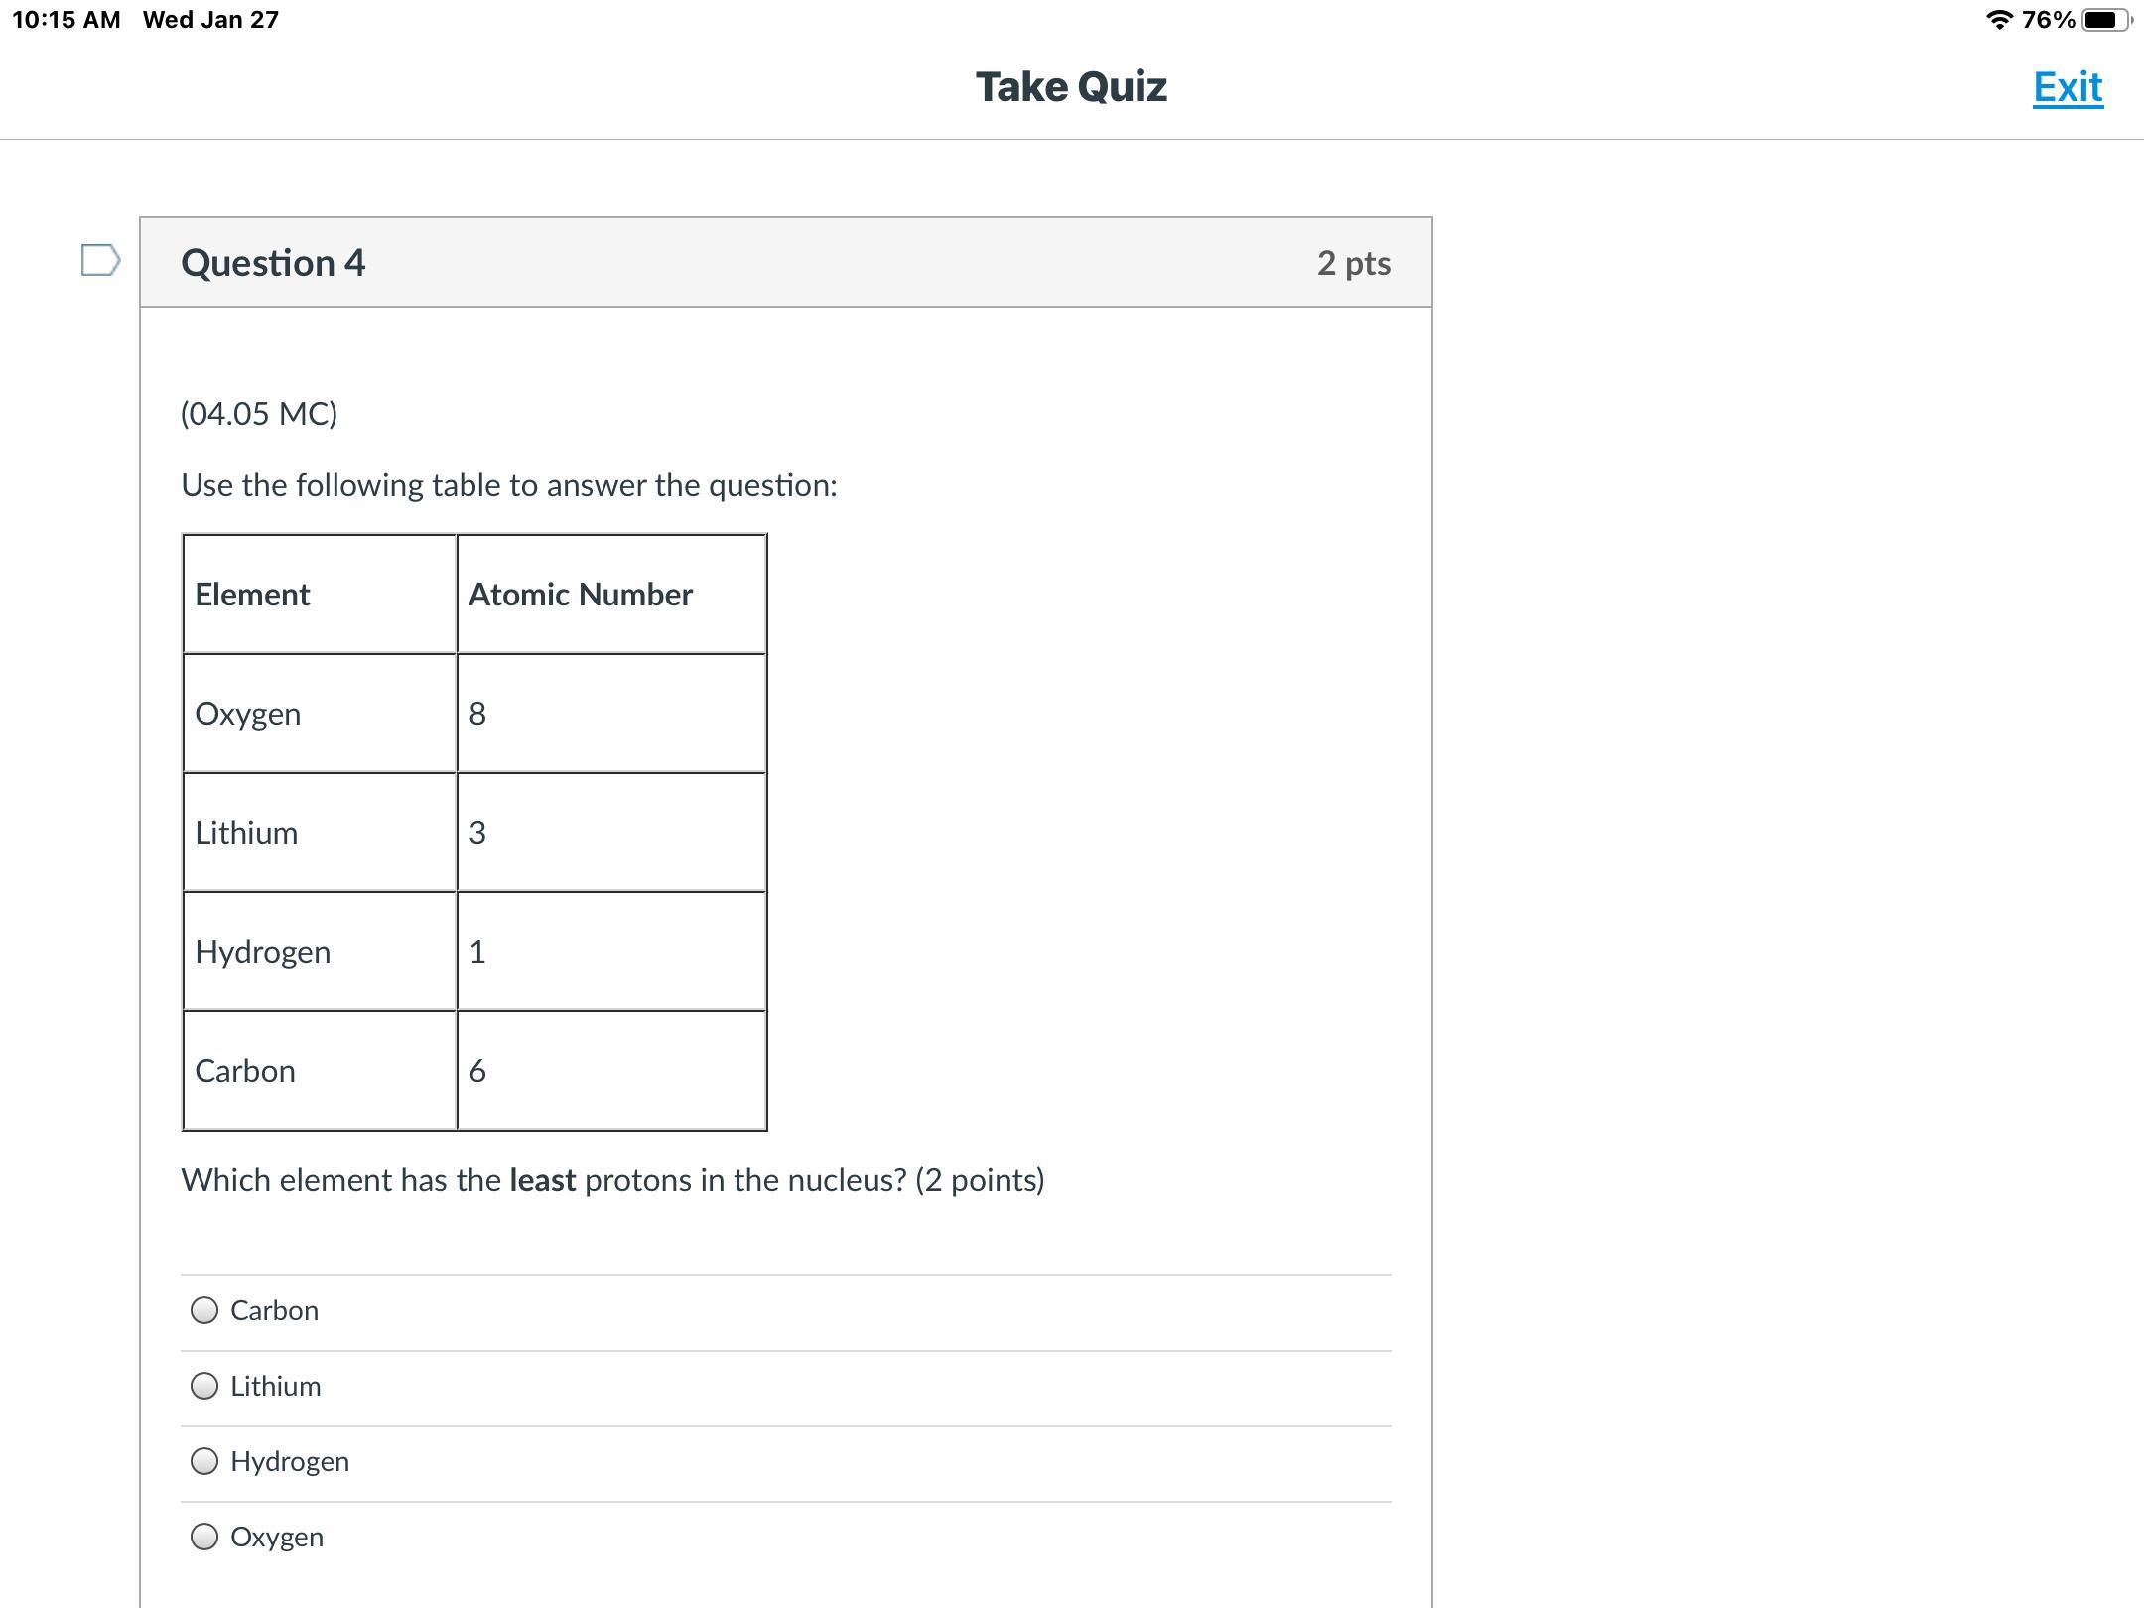Screen dimensions: 2144x1608
Task: Tap the battery indicator icon
Action: pyautogui.click(x=2106, y=20)
